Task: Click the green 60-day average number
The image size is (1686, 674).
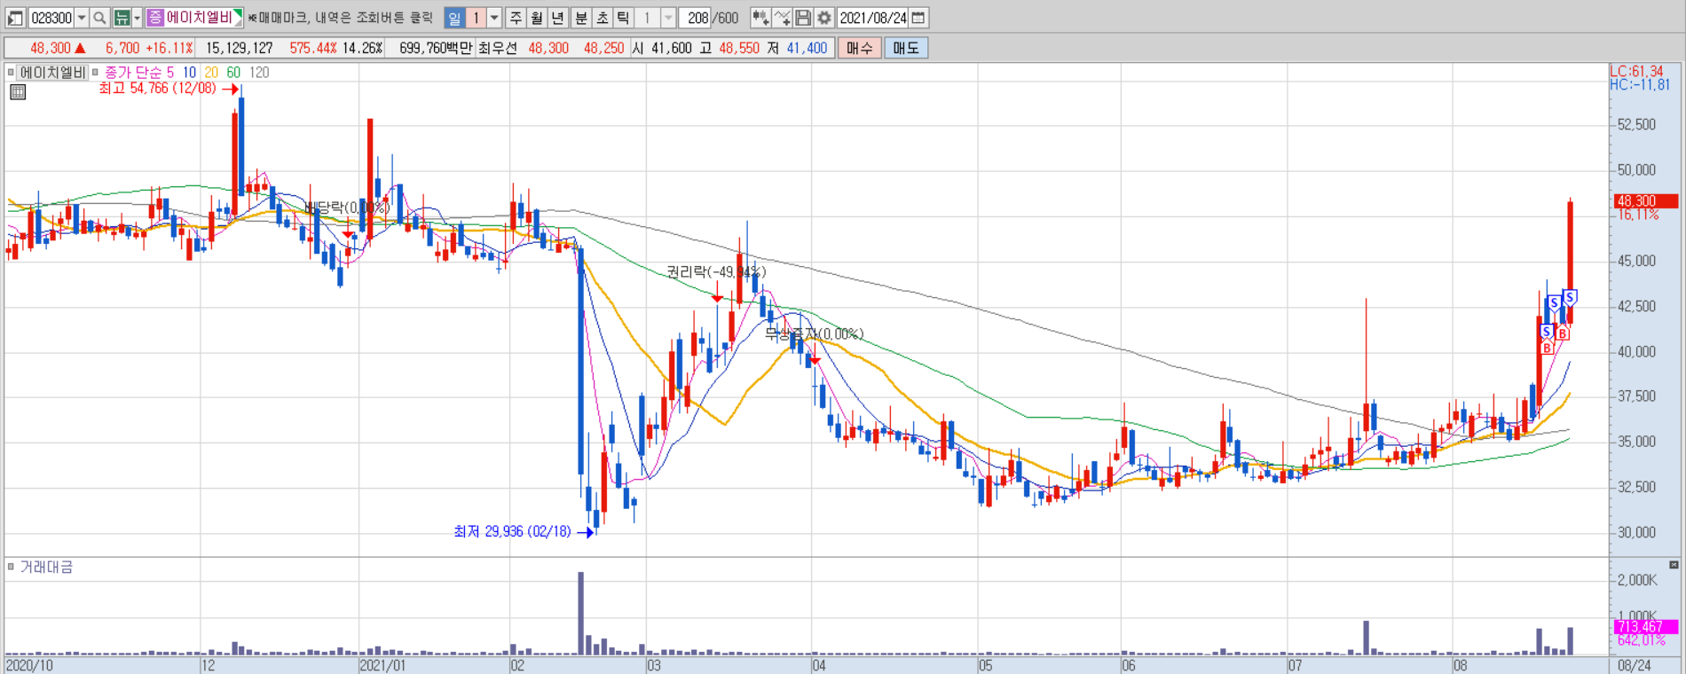Action: coord(233,73)
